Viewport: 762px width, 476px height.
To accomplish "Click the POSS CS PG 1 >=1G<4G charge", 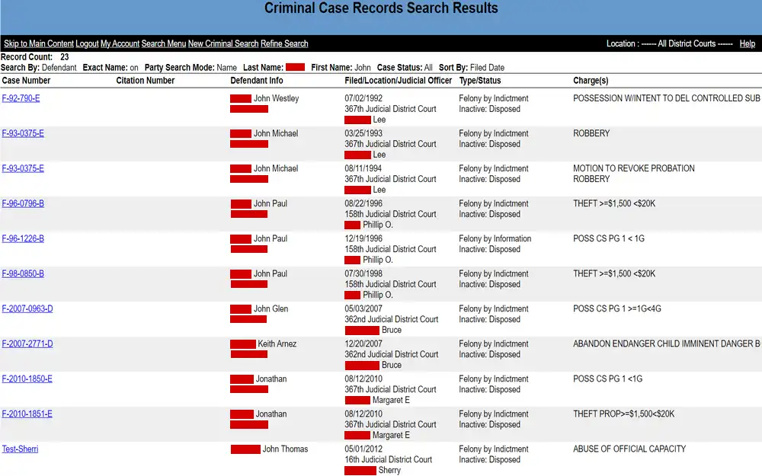I will point(617,308).
